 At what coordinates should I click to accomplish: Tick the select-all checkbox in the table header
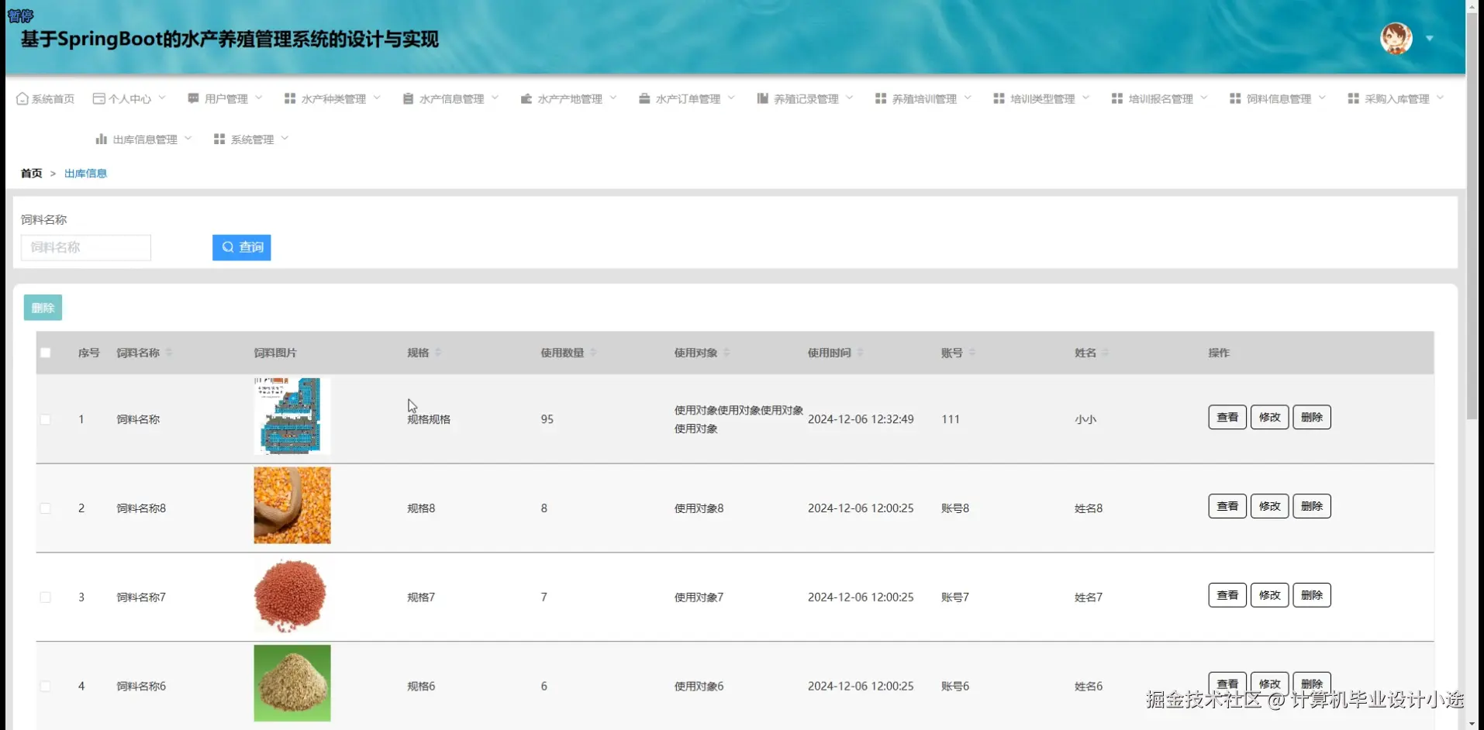[46, 353]
